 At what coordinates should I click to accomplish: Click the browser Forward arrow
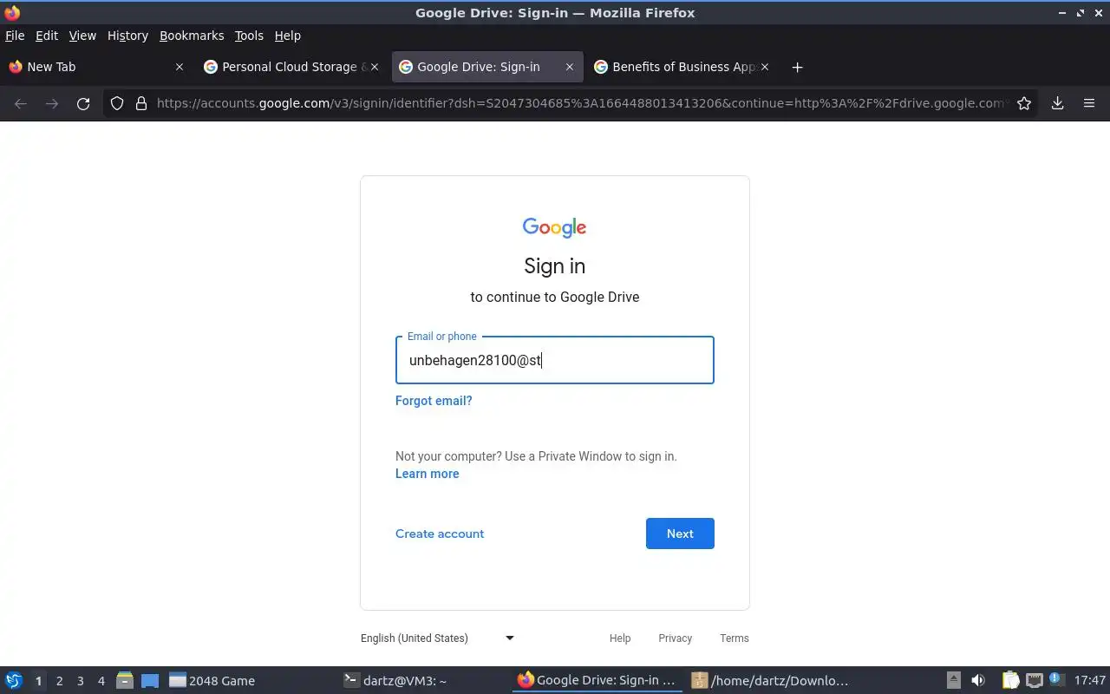click(x=52, y=103)
